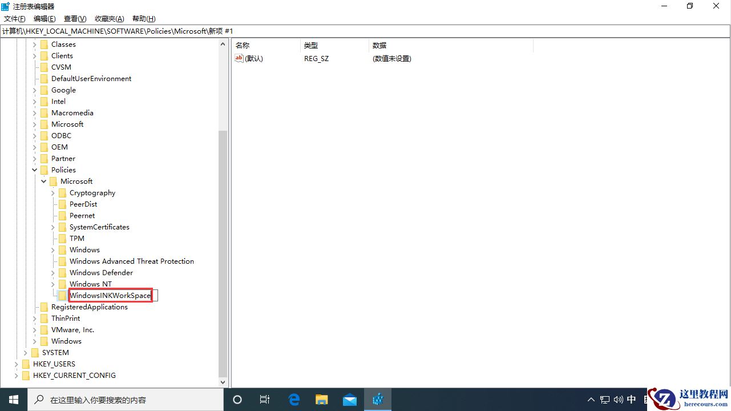Click the SystemCertificates key folder icon
The height and width of the screenshot is (411, 731).
(x=63, y=227)
